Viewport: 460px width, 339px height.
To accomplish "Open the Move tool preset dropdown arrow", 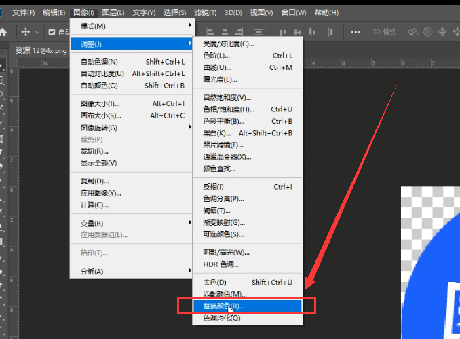I will pos(37,32).
